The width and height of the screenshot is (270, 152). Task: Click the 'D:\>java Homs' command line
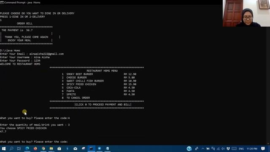point(10,51)
